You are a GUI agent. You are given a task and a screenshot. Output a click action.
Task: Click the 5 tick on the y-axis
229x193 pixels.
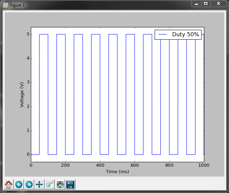click(x=27, y=34)
